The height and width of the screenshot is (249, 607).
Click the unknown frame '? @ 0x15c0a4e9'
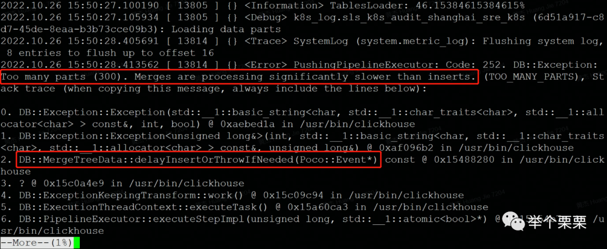(x=74, y=183)
